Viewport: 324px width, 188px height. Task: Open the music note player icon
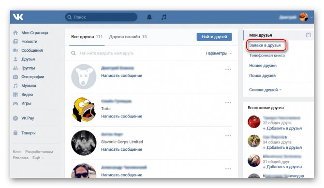pos(163,17)
